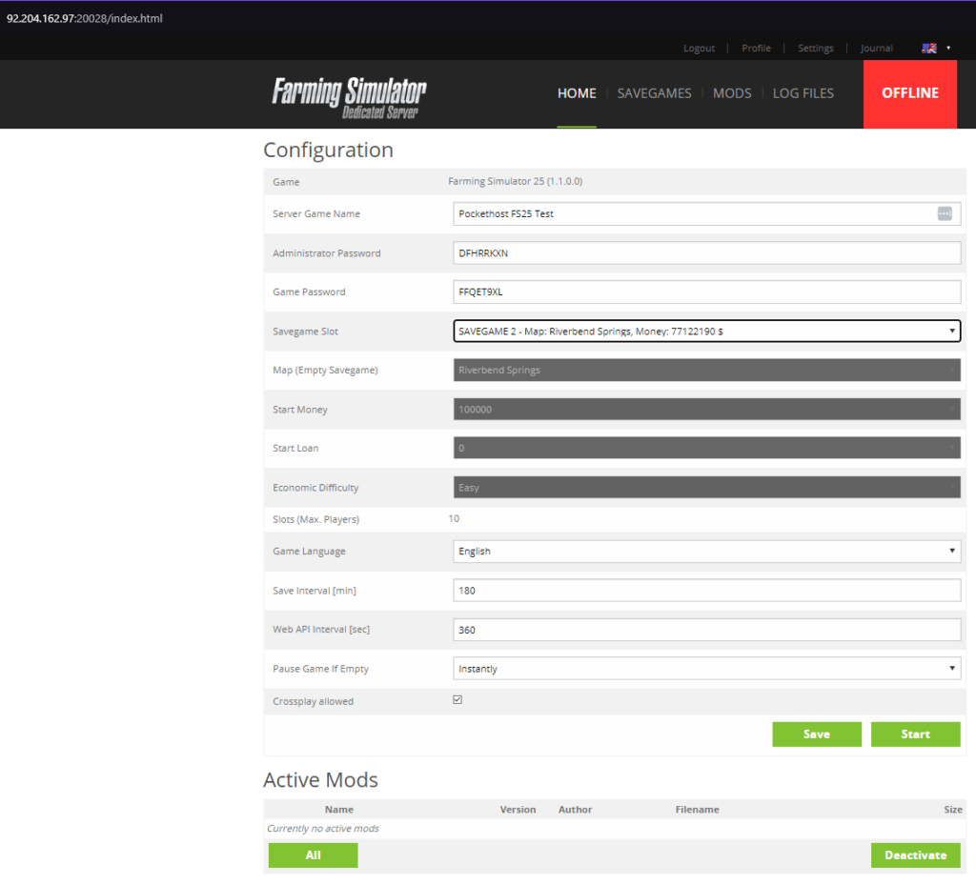Screen dimensions: 976x885
Task: Click the Administrator Password field
Action: tap(706, 253)
